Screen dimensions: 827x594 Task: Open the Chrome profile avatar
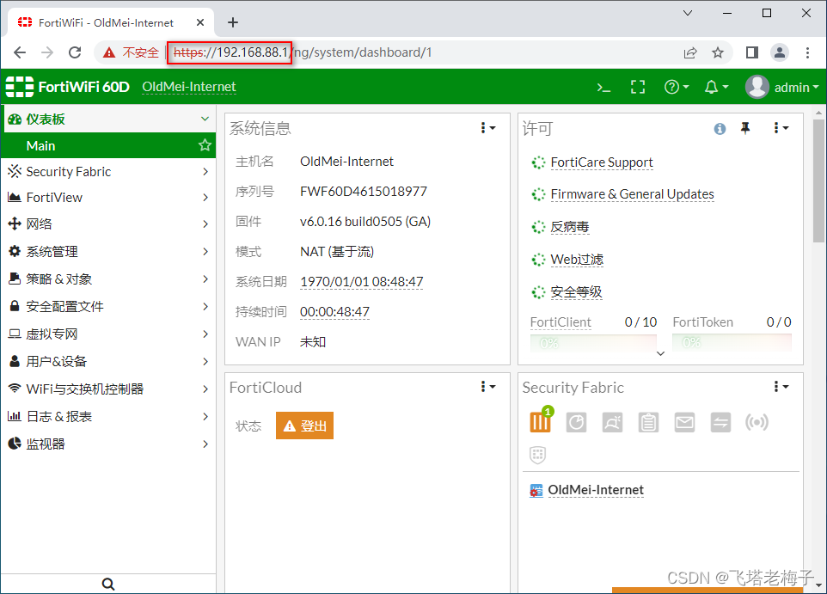coord(780,52)
